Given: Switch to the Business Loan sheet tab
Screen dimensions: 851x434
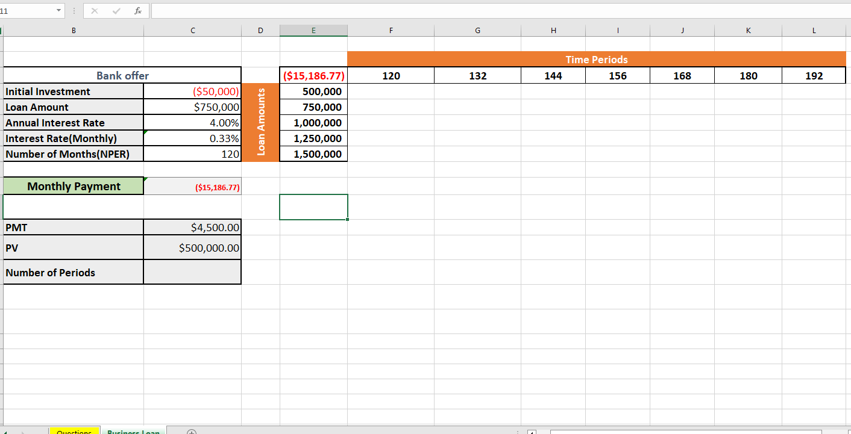Looking at the screenshot, I should 133,431.
